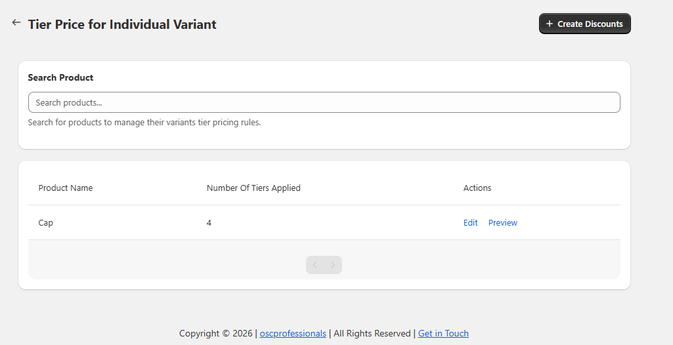Click the Copyright © 2026 footer text
The height and width of the screenshot is (345, 673).
(215, 333)
